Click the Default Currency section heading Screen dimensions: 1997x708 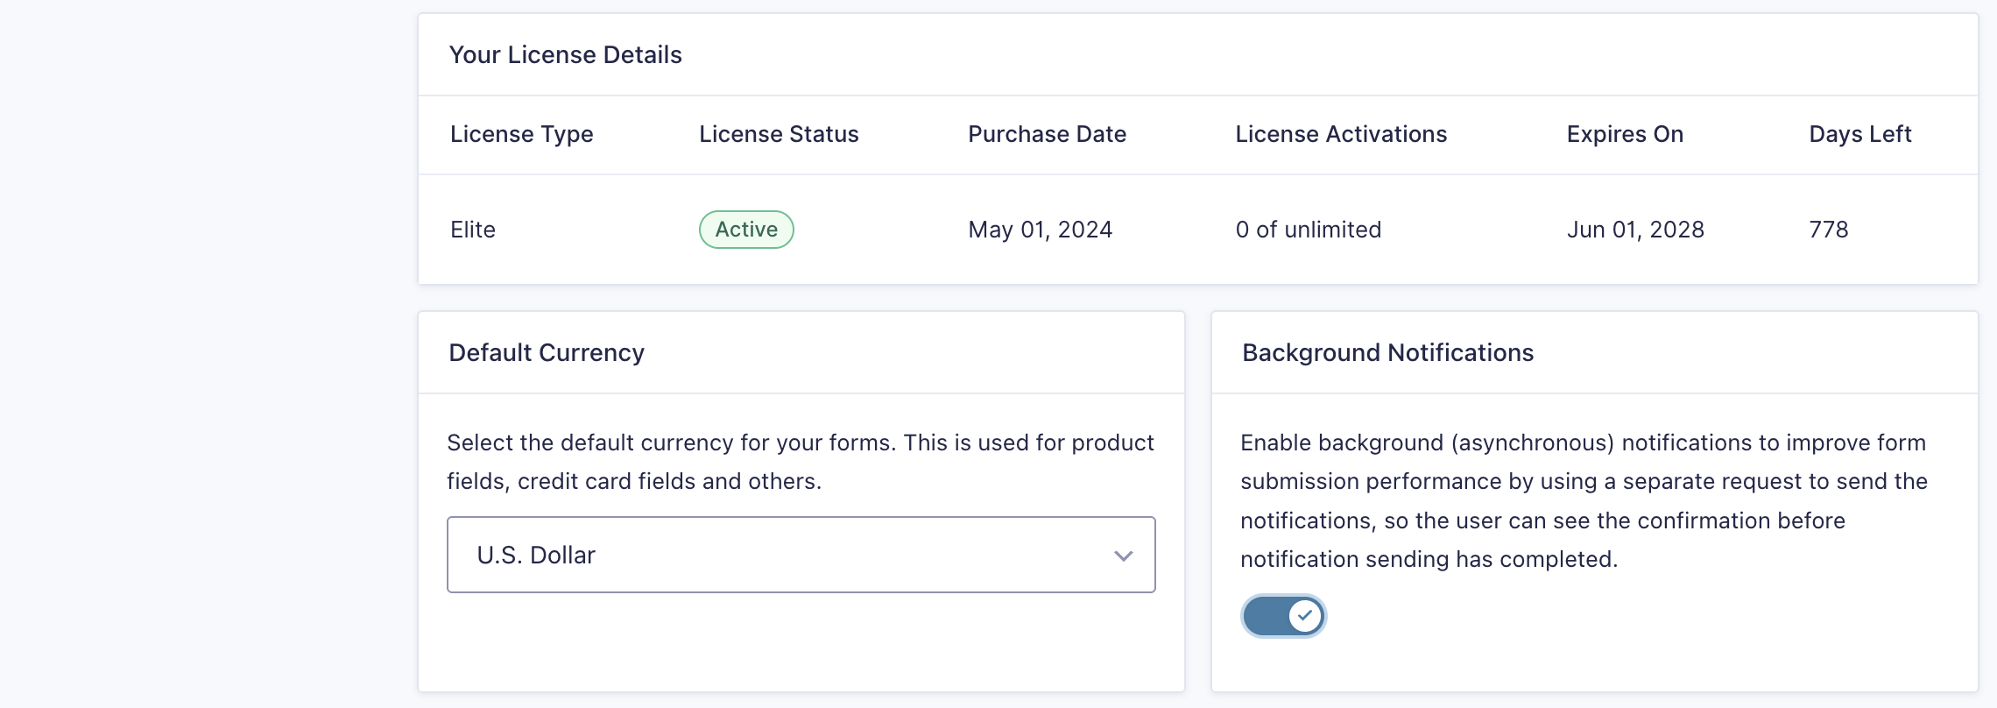[x=546, y=352]
